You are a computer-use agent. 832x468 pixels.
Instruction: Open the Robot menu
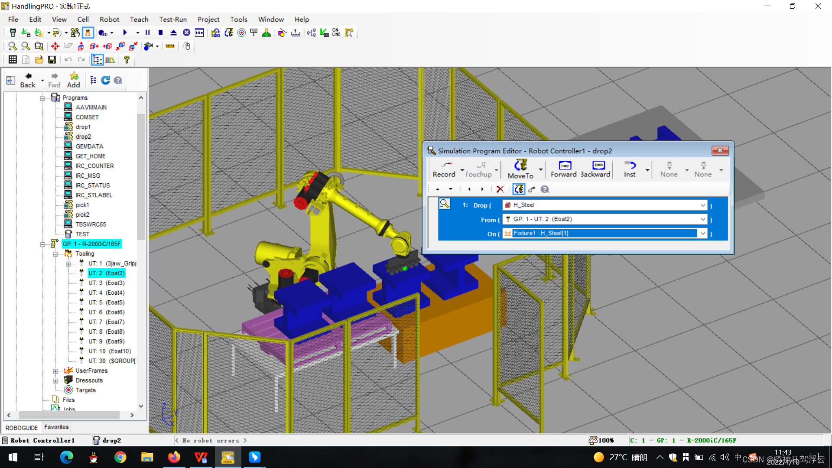click(109, 19)
